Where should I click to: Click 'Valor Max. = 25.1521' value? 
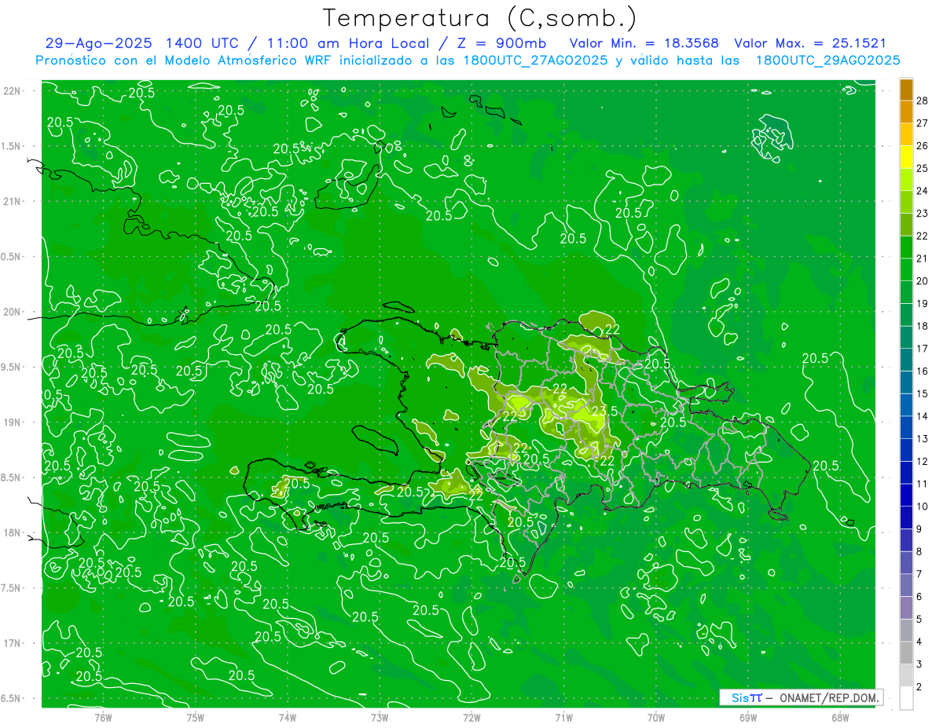click(810, 43)
